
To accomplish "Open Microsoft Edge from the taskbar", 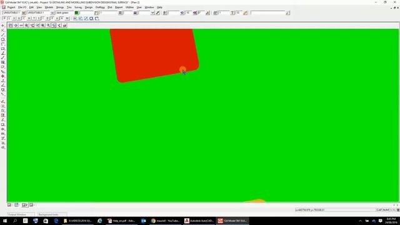I will (x=56, y=221).
